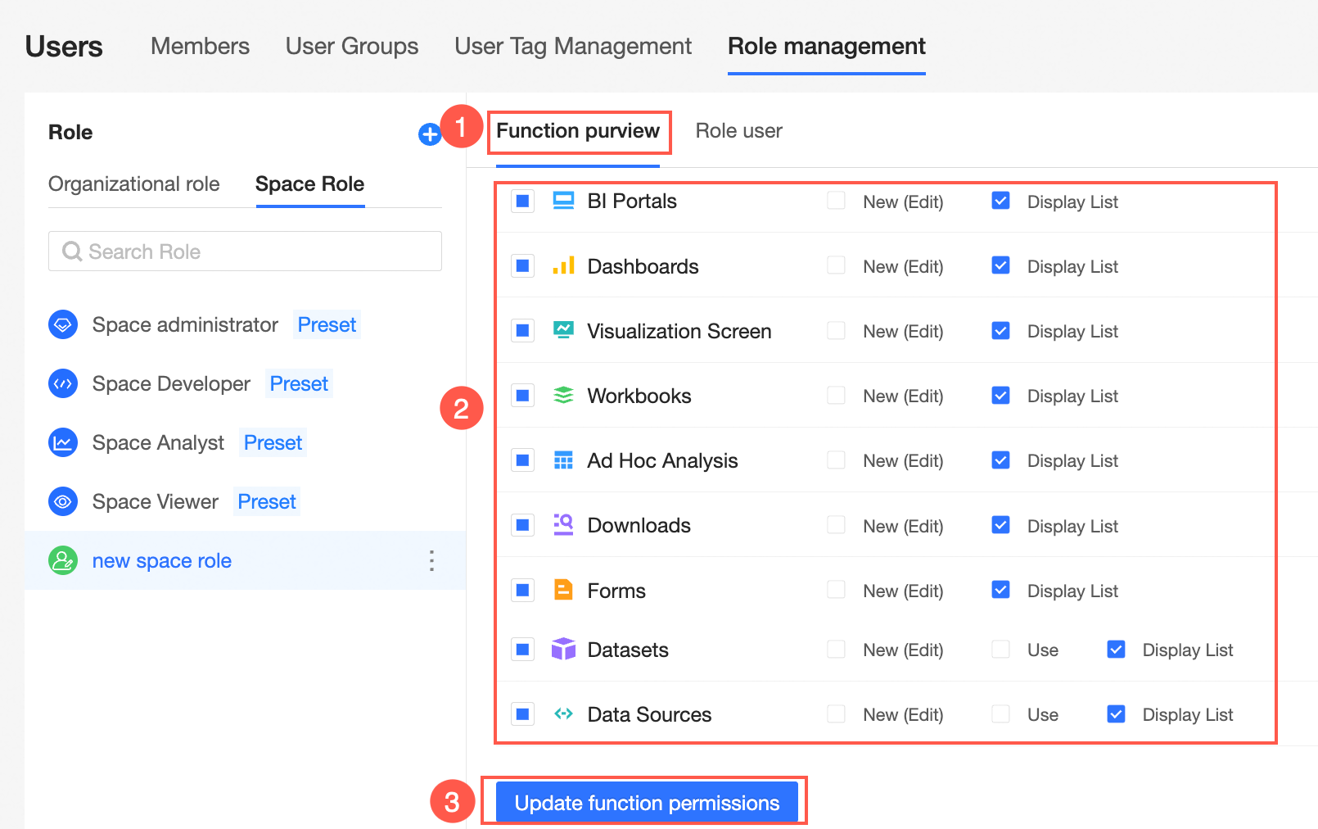Uncheck Display List for Forms
The image size is (1318, 829).
(1000, 590)
